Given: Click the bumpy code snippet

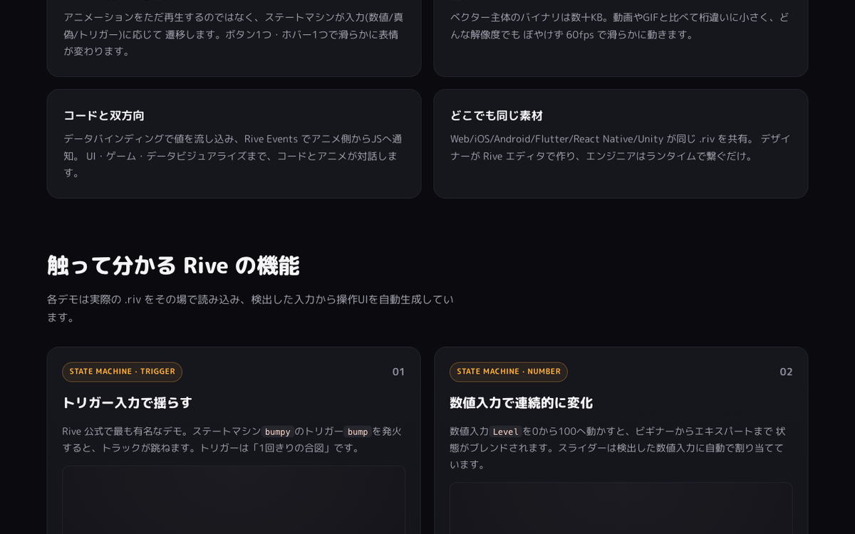Looking at the screenshot, I should (277, 431).
